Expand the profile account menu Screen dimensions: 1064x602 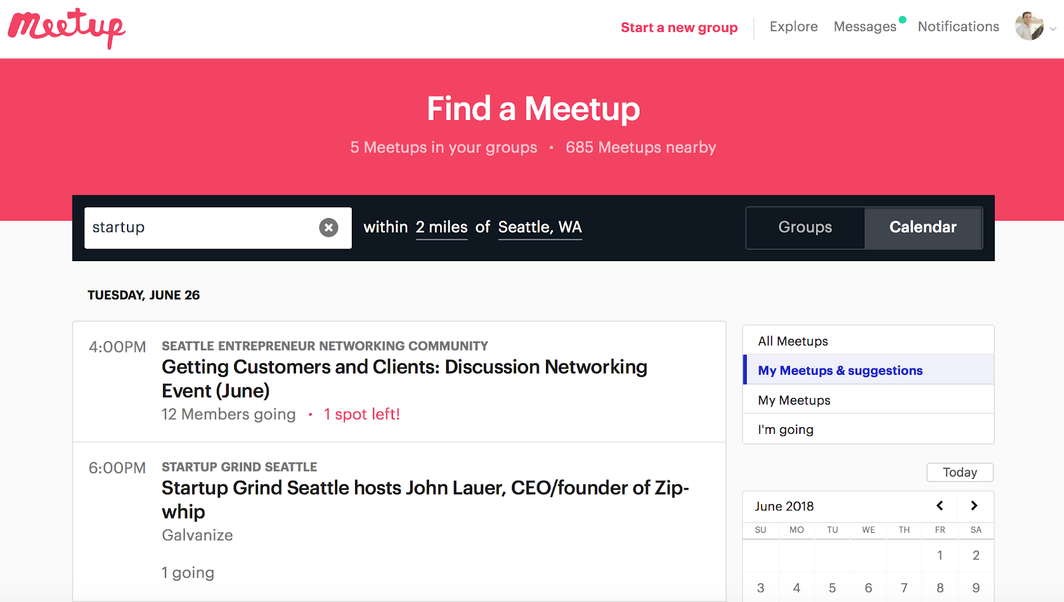(1053, 29)
